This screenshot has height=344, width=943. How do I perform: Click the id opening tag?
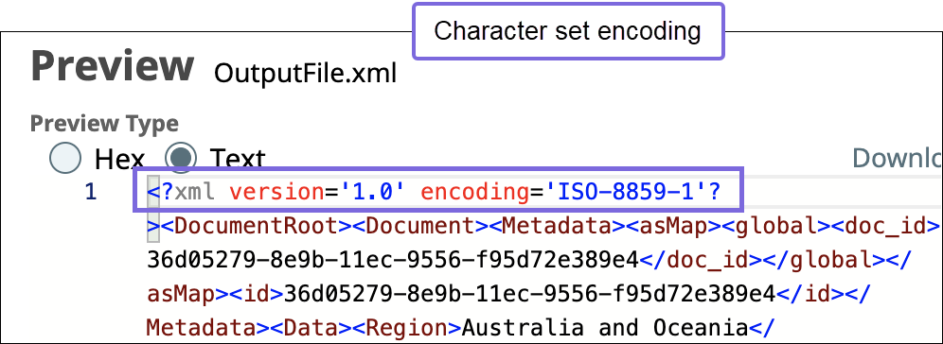[x=257, y=294]
